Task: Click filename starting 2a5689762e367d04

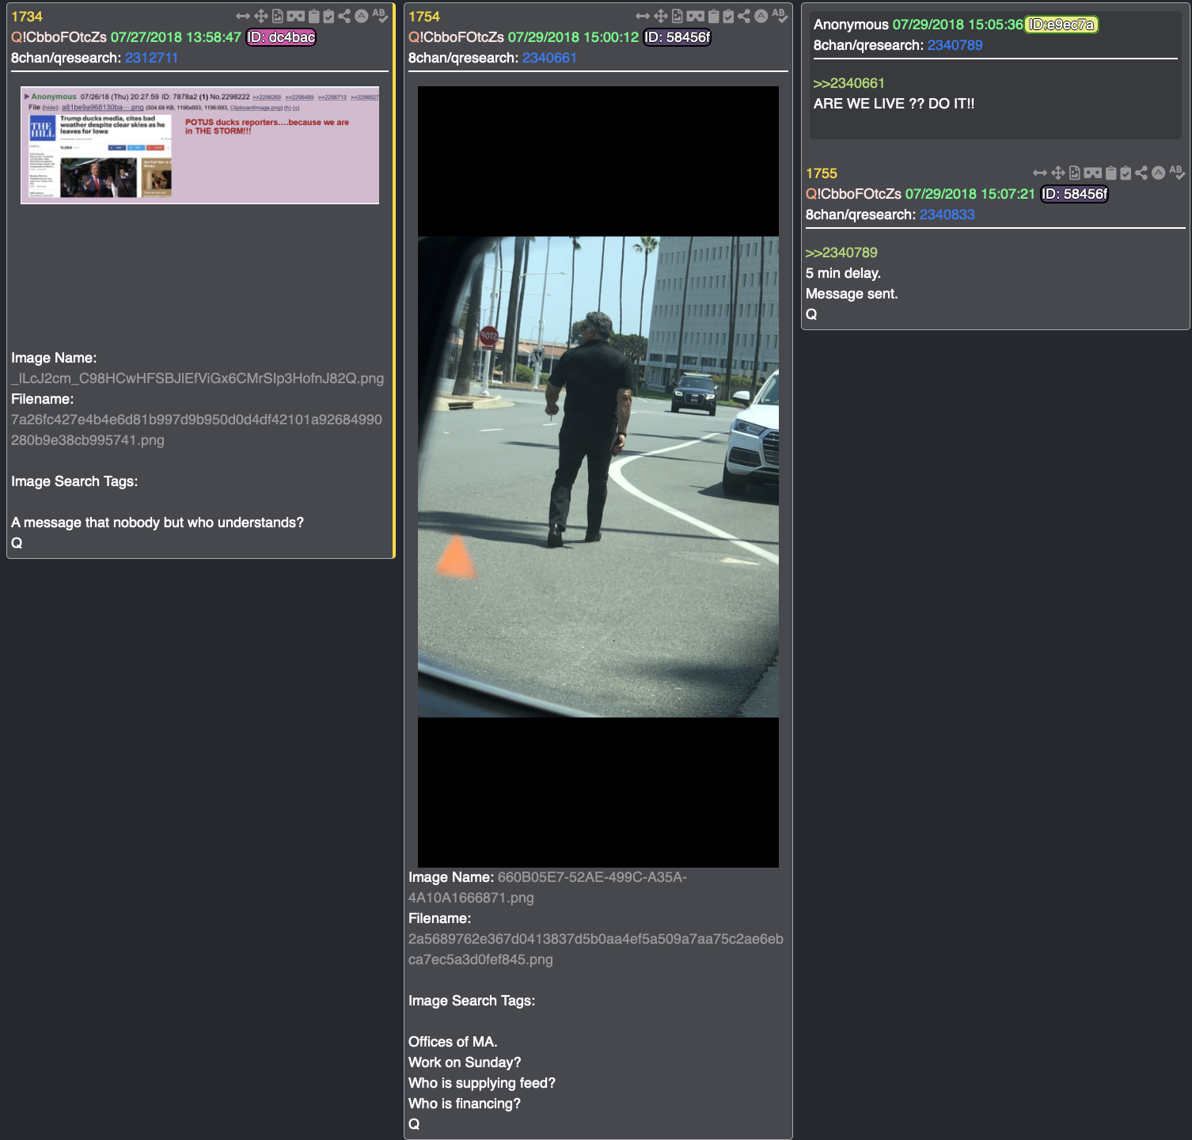Action: tap(596, 949)
